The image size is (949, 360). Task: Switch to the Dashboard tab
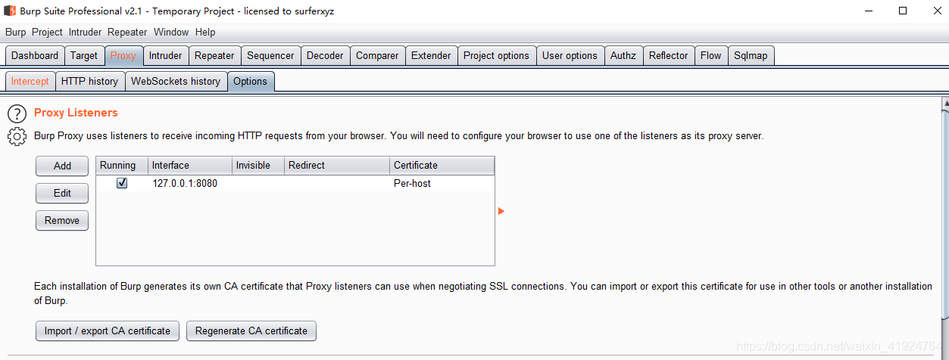pyautogui.click(x=35, y=55)
